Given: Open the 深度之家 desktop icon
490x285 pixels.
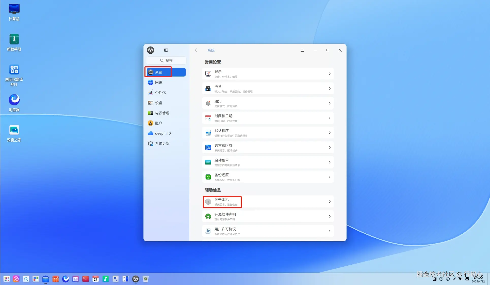Looking at the screenshot, I should [14, 133].
